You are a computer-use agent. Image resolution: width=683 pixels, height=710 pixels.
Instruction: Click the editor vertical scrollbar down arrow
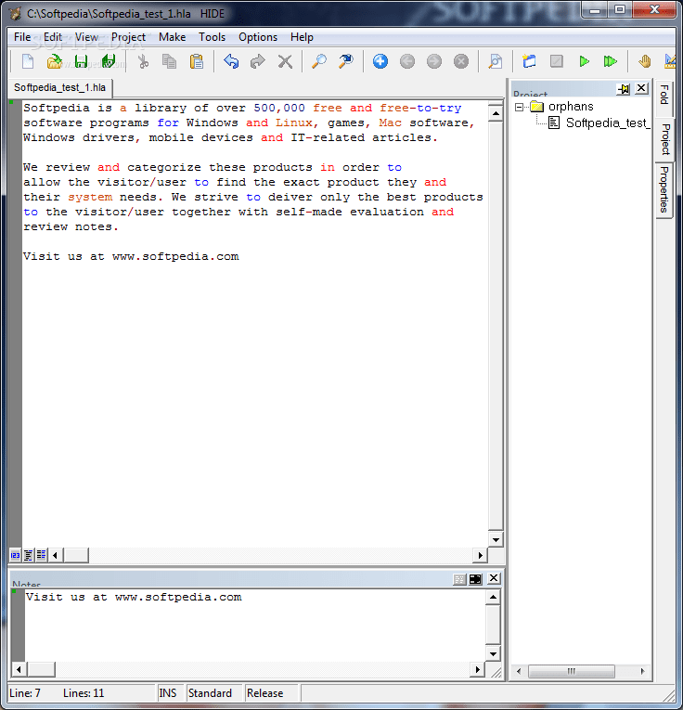[x=496, y=539]
